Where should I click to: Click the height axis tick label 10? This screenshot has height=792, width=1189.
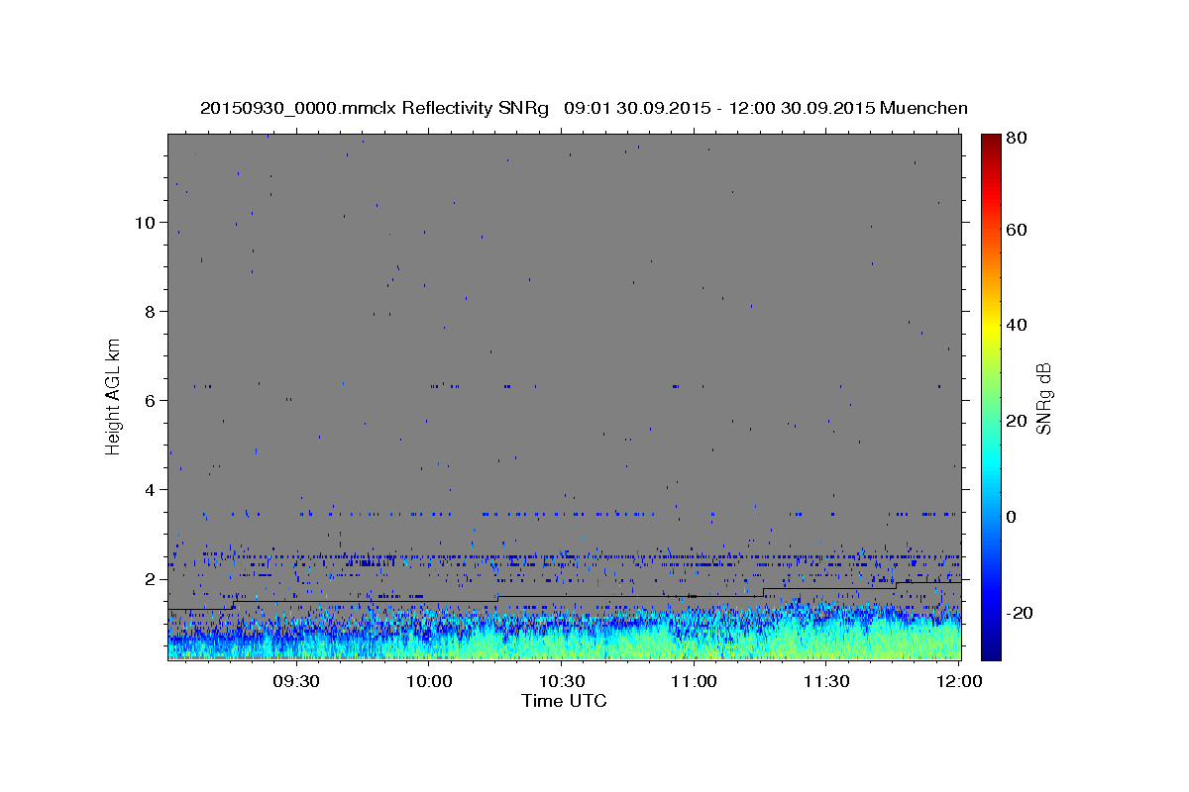(147, 223)
